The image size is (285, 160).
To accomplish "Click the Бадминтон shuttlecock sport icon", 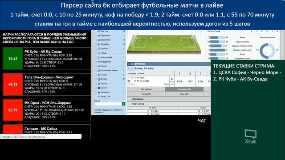I will (99, 36).
